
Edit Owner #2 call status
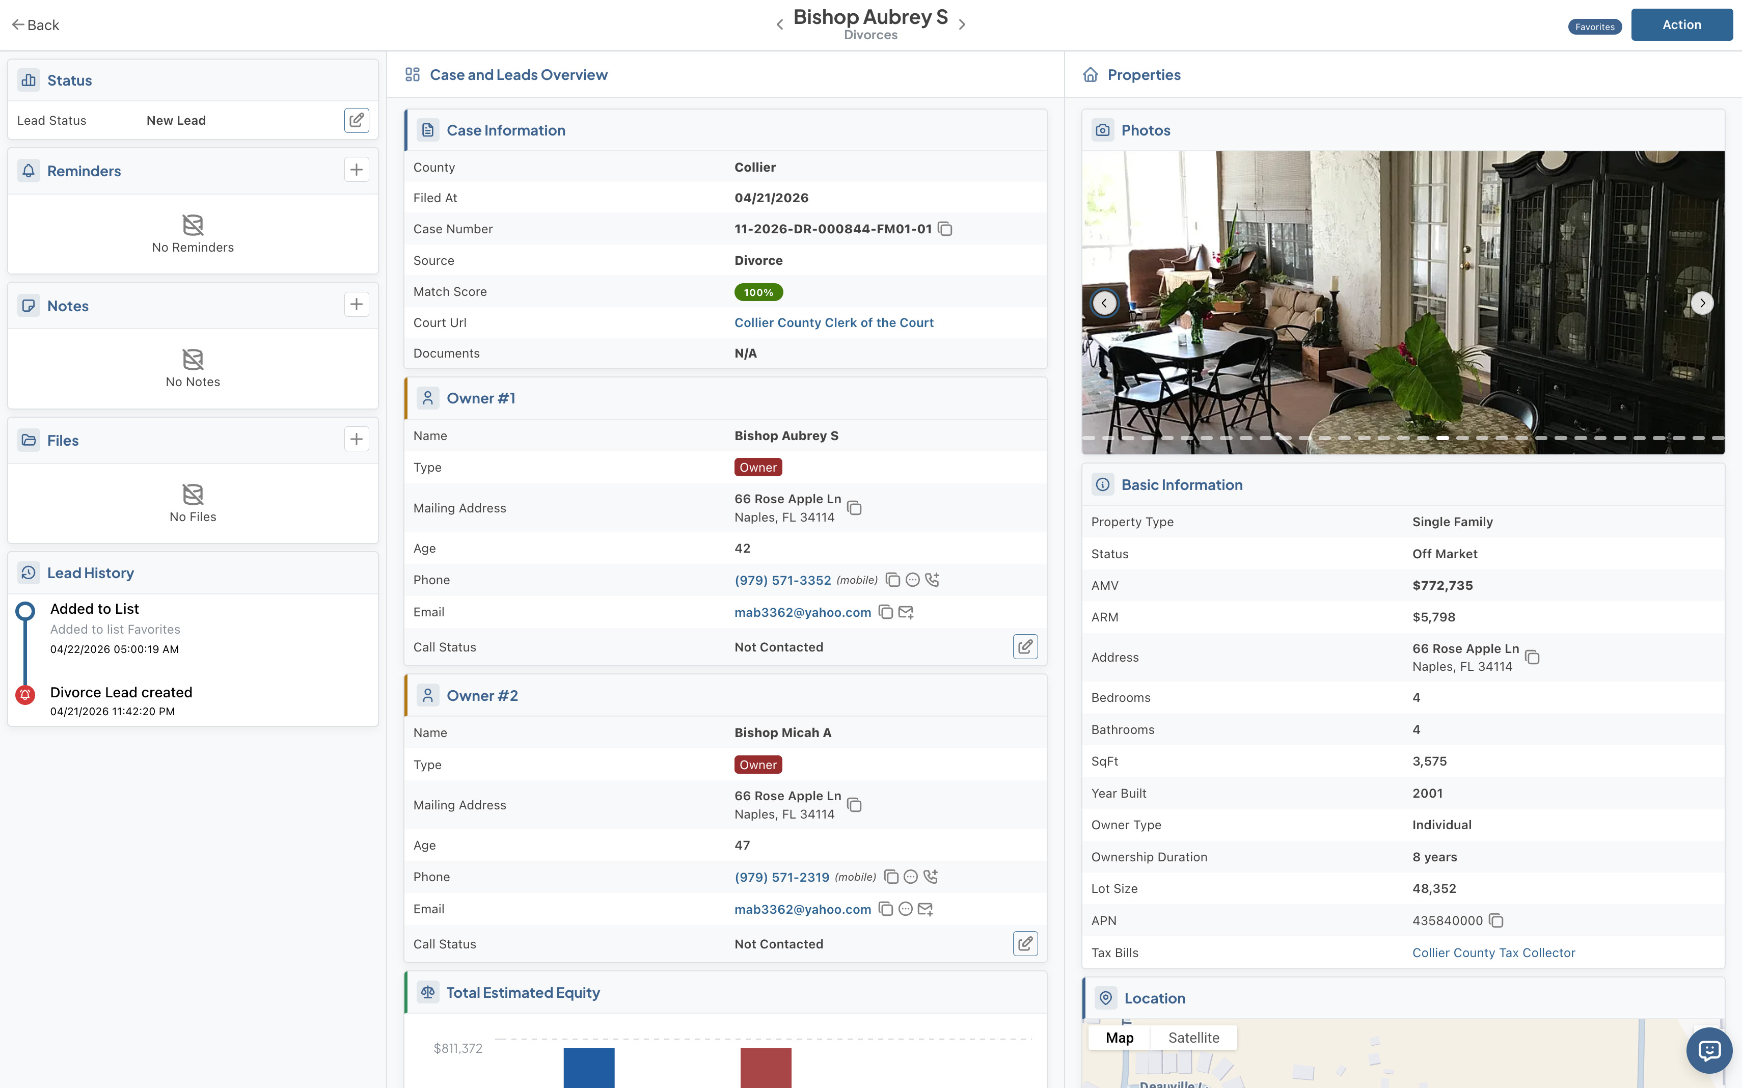1025,943
